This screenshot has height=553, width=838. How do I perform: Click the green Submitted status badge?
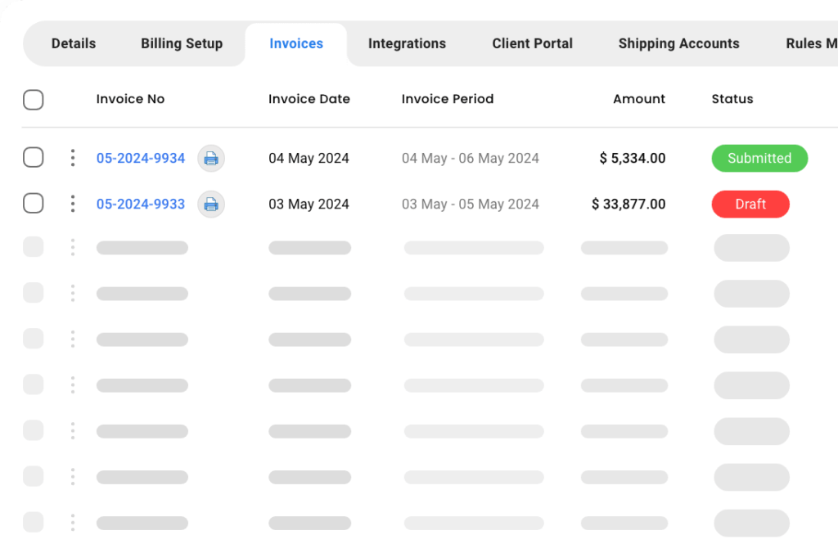tap(759, 158)
